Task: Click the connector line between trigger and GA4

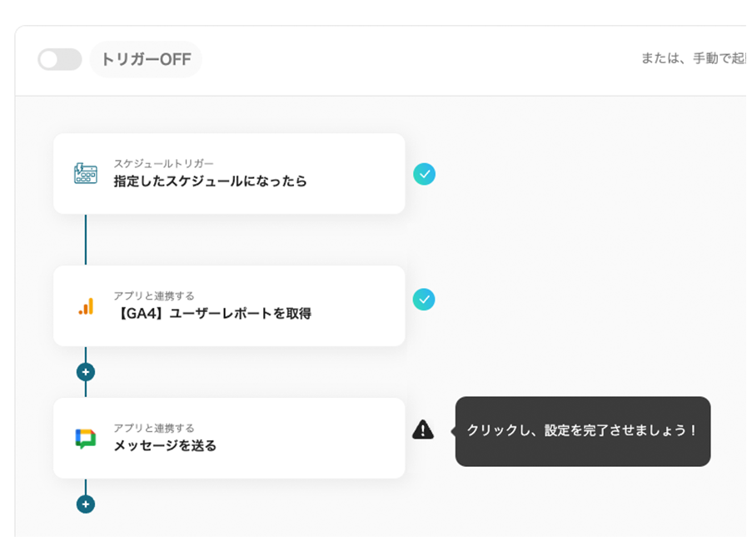Action: coord(85,240)
